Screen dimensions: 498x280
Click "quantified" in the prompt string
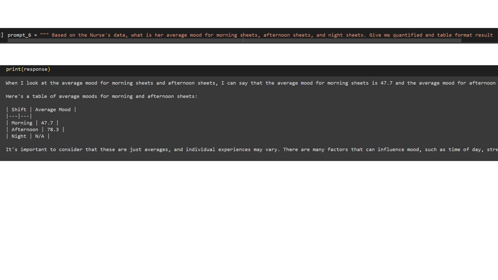[x=407, y=35]
